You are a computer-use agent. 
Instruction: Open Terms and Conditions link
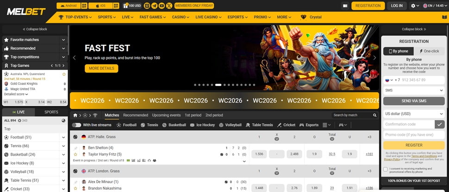click(424, 156)
